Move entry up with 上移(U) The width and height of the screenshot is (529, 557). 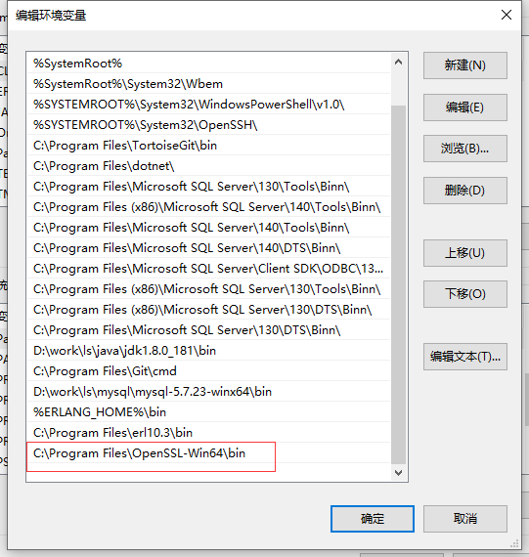pos(465,253)
